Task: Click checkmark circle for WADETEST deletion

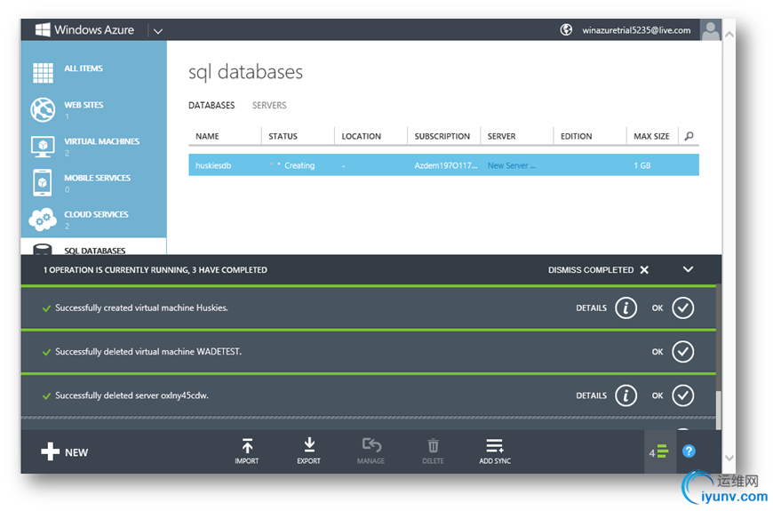Action: coord(682,352)
